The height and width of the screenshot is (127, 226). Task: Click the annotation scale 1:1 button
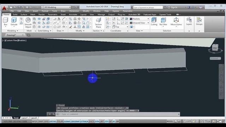(187, 121)
